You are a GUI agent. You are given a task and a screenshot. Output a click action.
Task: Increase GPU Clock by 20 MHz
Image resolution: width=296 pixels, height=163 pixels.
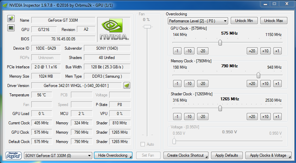[x=252, y=51]
